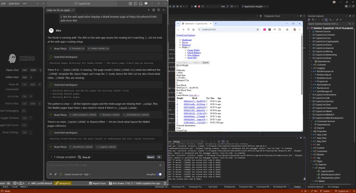Click the send arrow in Kiro chat input
Screen dimensions: 356x193
click(x=160, y=165)
